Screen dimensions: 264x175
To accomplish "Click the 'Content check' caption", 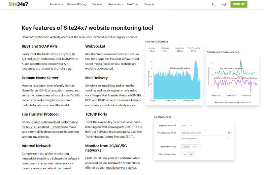I will click(162, 117).
